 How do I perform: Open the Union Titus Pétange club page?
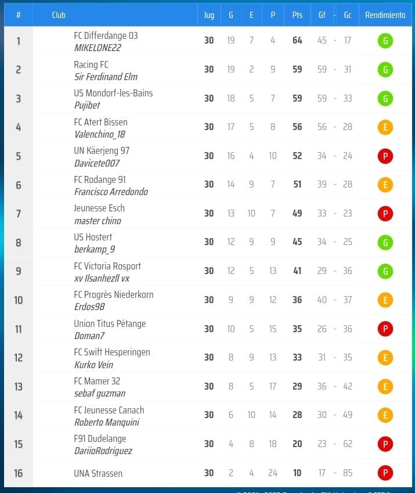[x=110, y=323]
